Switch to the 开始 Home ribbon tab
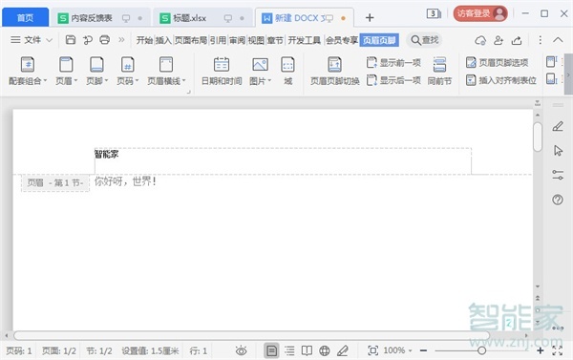Image resolution: width=573 pixels, height=360 pixels. click(144, 40)
